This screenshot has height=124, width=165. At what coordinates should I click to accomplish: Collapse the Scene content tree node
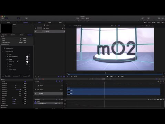click(3, 52)
